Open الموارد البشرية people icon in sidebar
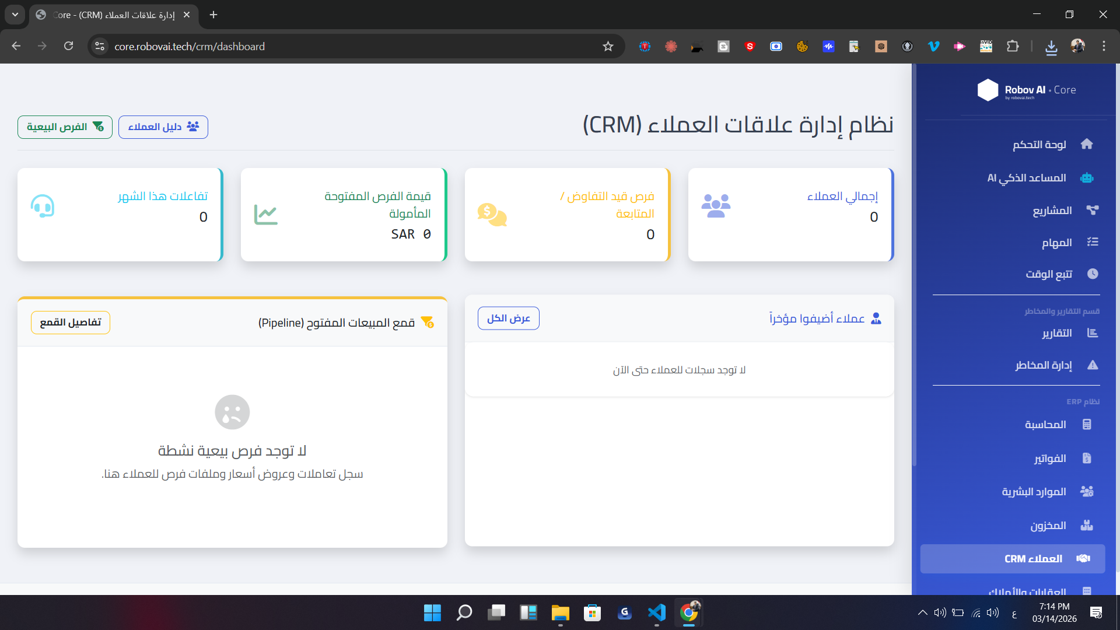 1087,491
